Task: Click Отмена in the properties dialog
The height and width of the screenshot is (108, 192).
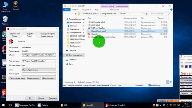Action: tap(41, 98)
